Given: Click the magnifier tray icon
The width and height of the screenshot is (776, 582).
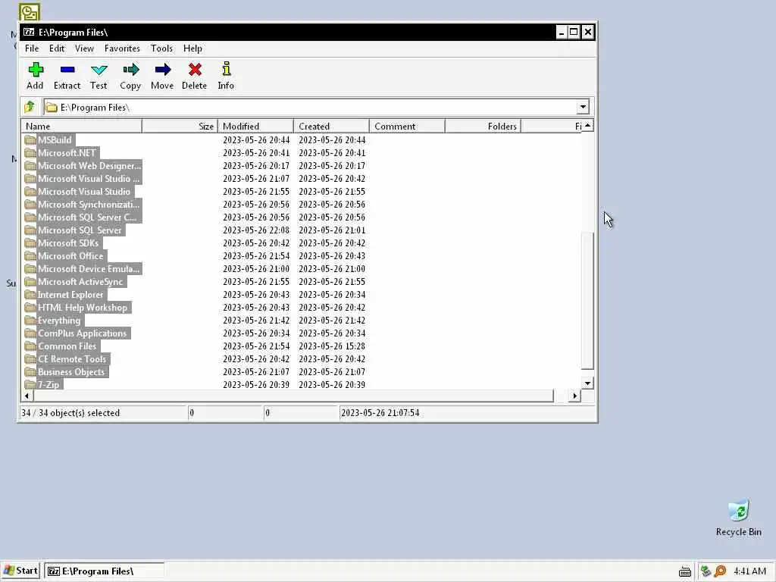Looking at the screenshot, I should tap(720, 571).
